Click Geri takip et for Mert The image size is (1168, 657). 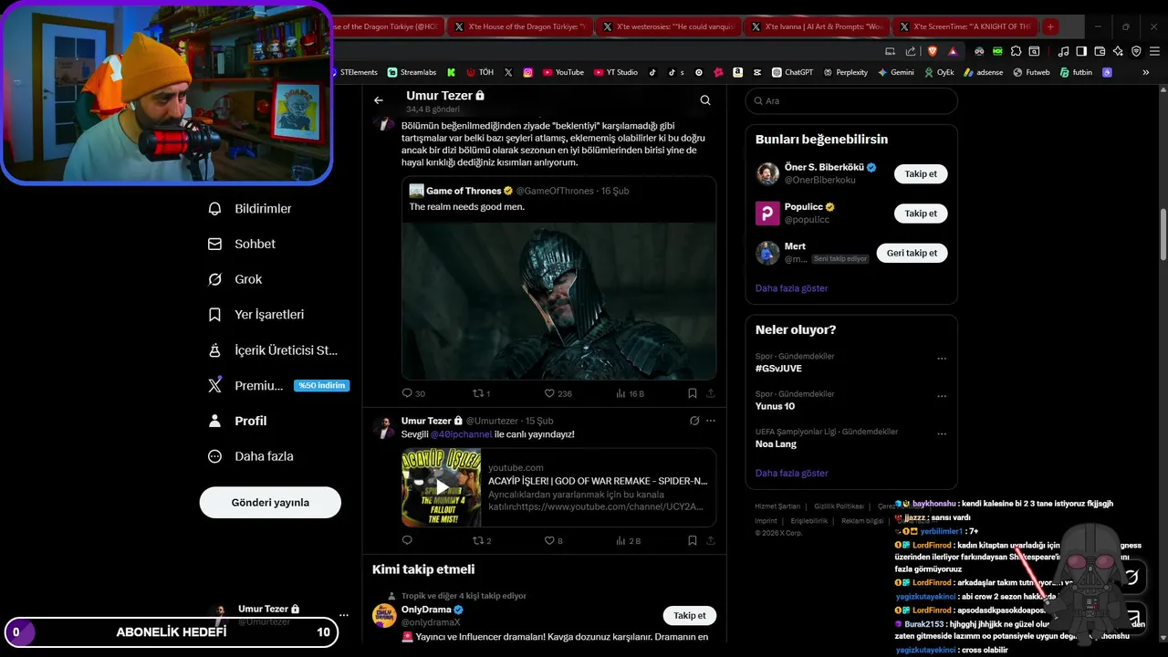tap(912, 253)
